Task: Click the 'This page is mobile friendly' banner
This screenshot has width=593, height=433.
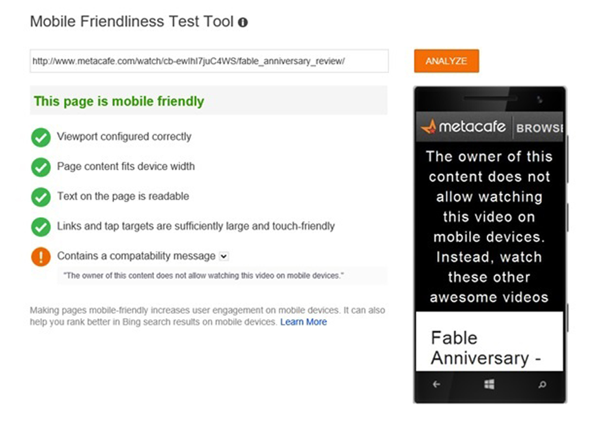Action: [x=209, y=101]
